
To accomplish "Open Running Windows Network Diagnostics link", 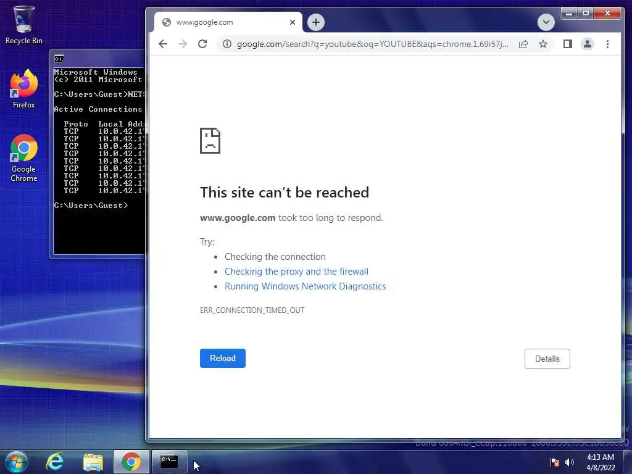I will click(x=305, y=286).
